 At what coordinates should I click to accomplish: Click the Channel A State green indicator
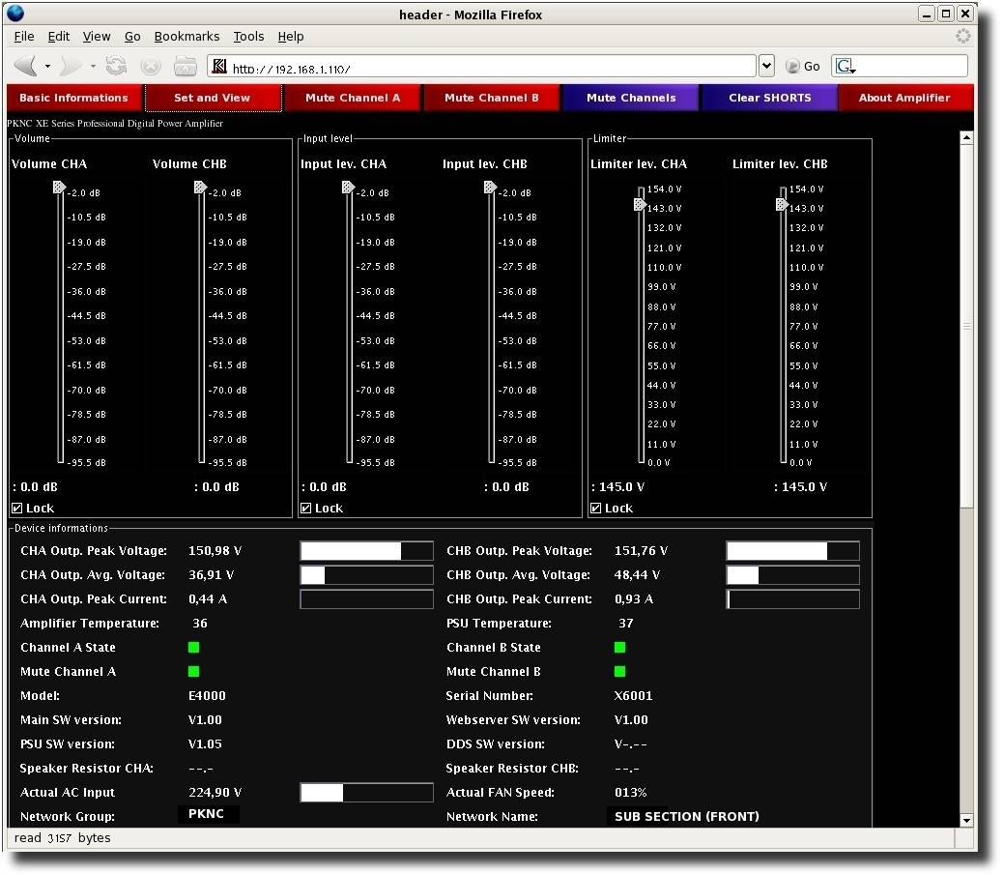(x=193, y=647)
